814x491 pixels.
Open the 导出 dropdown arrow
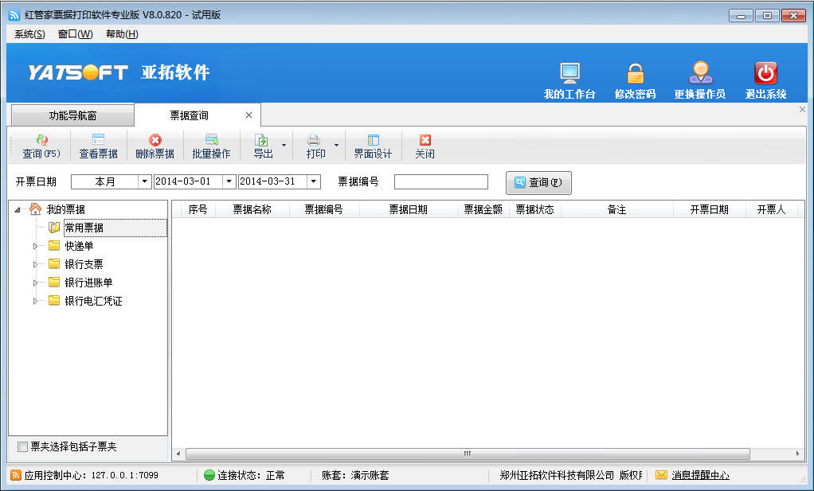pyautogui.click(x=284, y=145)
